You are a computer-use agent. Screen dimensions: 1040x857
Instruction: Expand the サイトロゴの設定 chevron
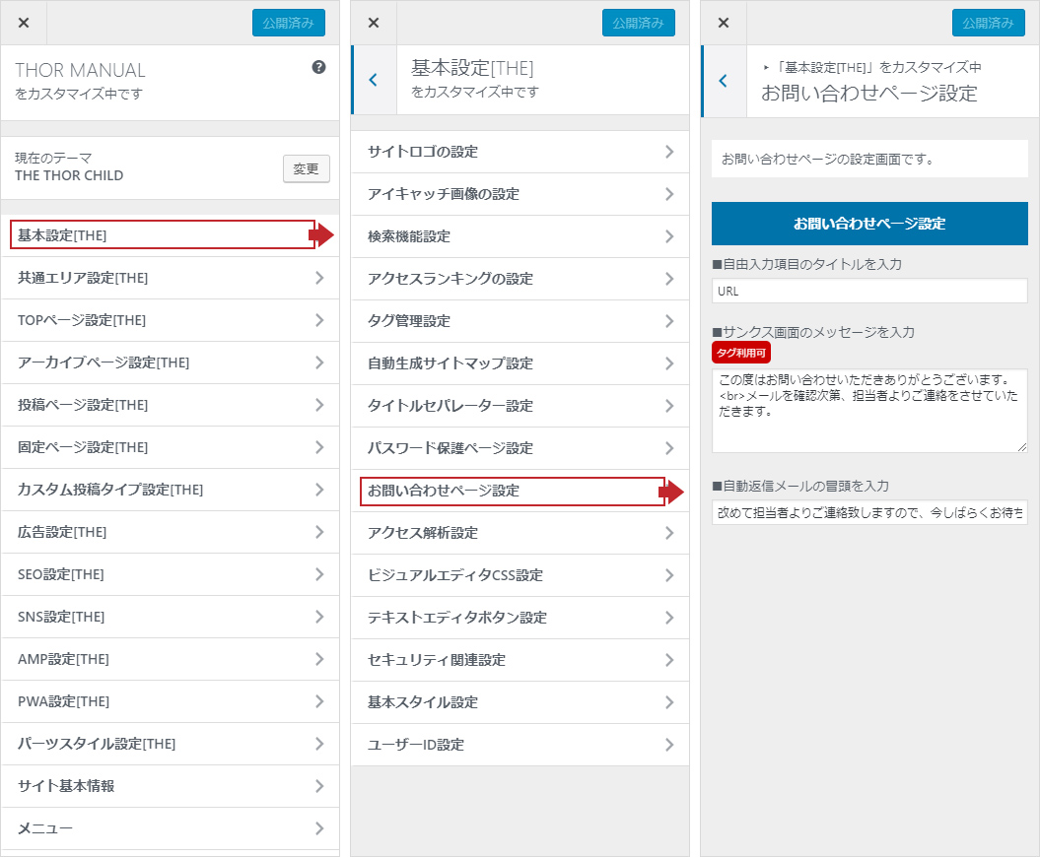tap(669, 152)
